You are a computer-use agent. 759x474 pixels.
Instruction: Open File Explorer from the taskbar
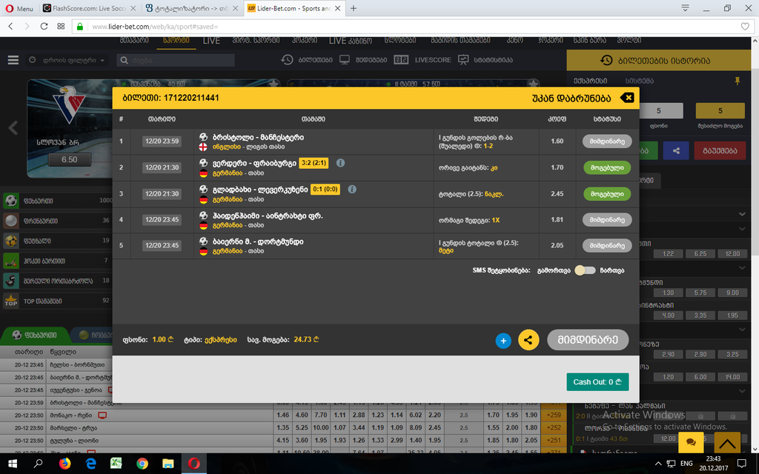tap(168, 464)
